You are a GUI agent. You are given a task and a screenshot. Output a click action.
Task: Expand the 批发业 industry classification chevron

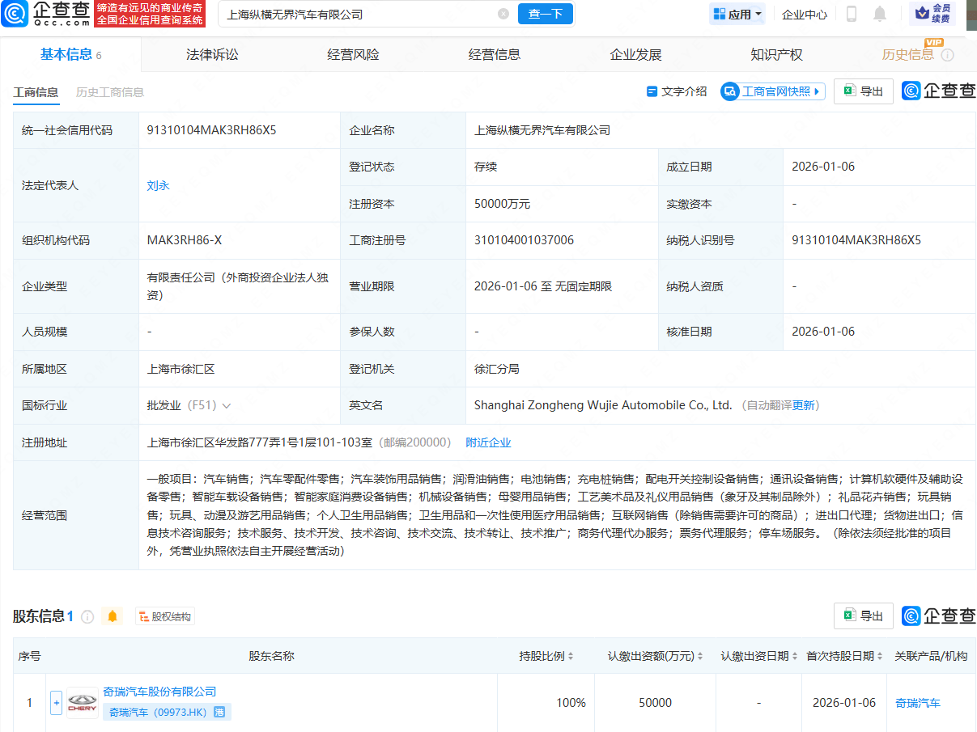click(x=226, y=405)
